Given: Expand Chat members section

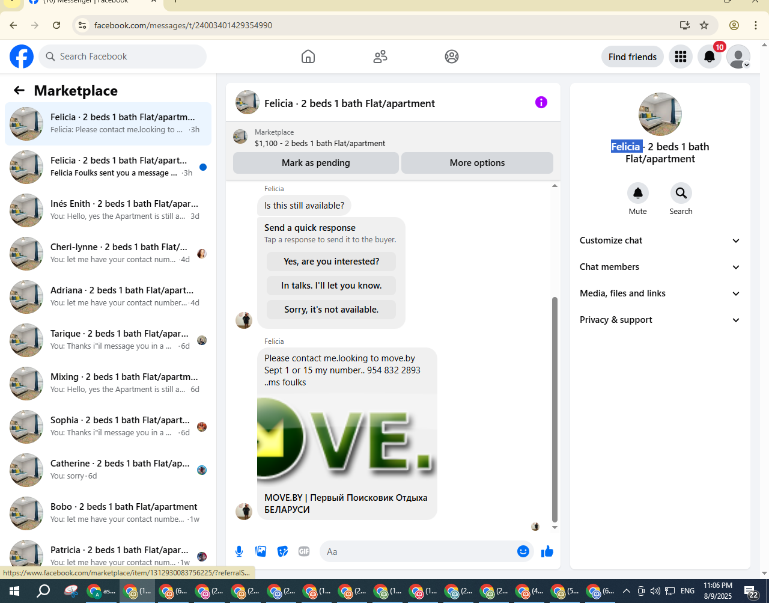Looking at the screenshot, I should (x=660, y=267).
